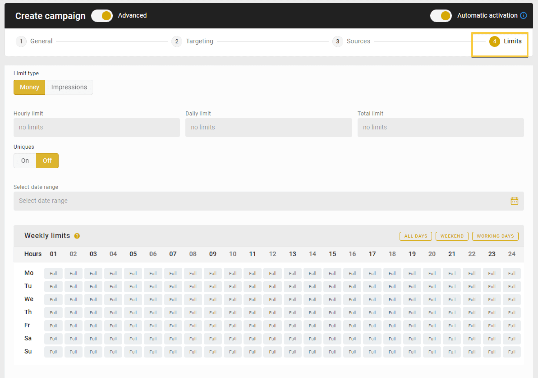Toggle the Automatic activation switch
Viewport: 538px width, 378px height.
coord(441,16)
